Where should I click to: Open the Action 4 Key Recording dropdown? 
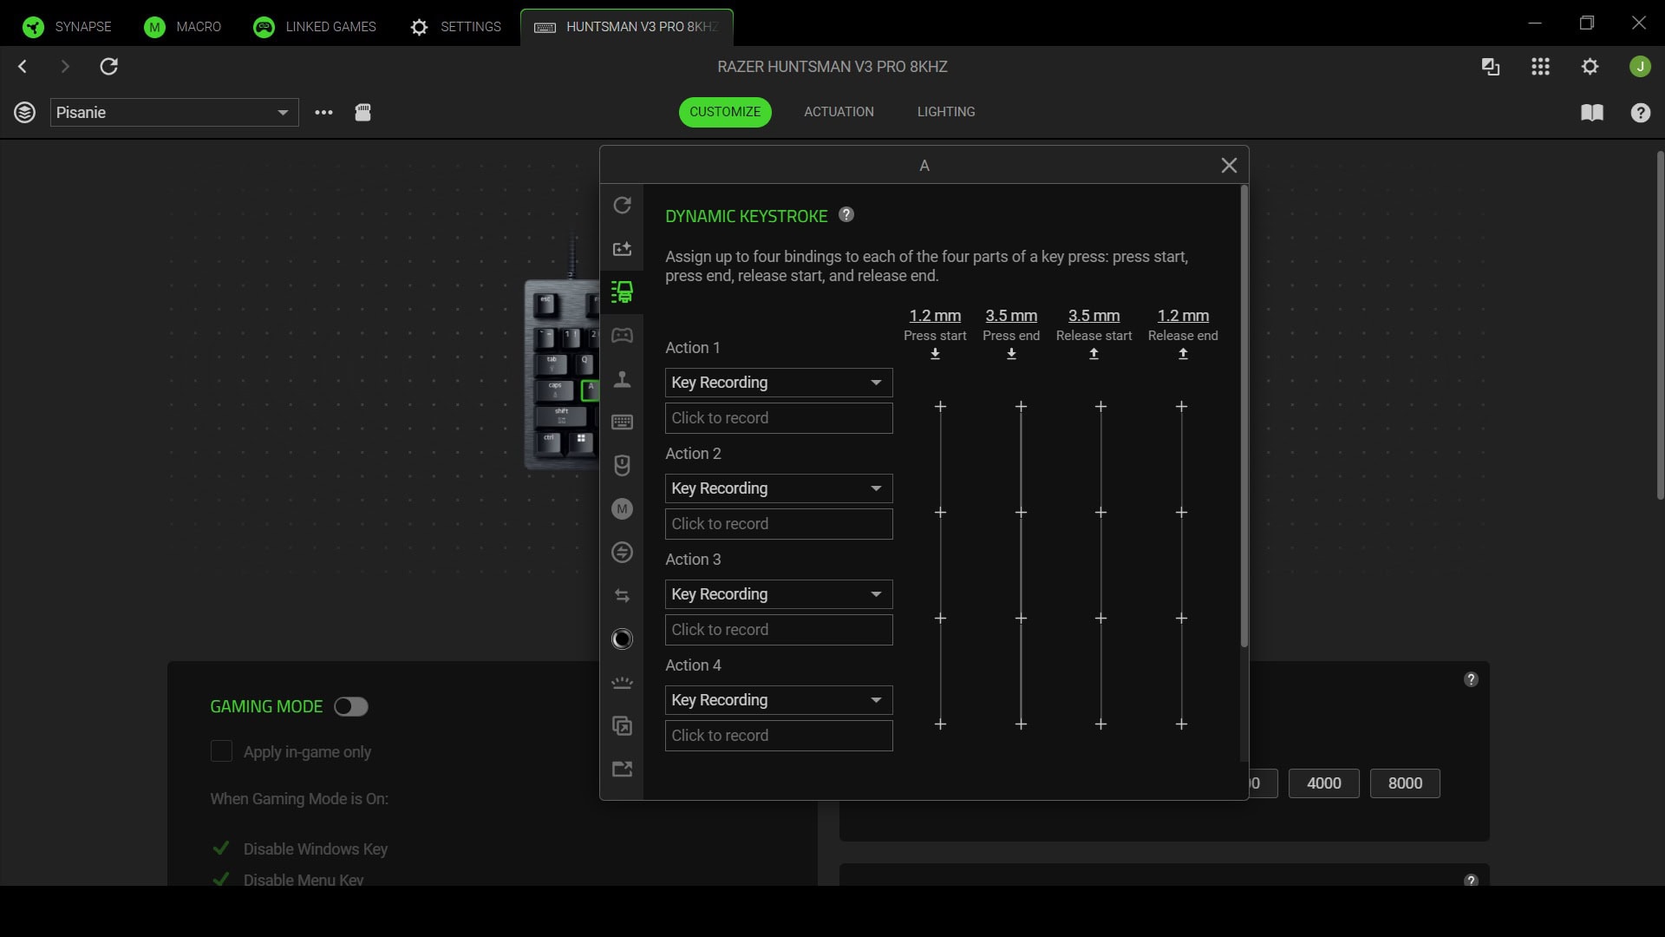(778, 700)
